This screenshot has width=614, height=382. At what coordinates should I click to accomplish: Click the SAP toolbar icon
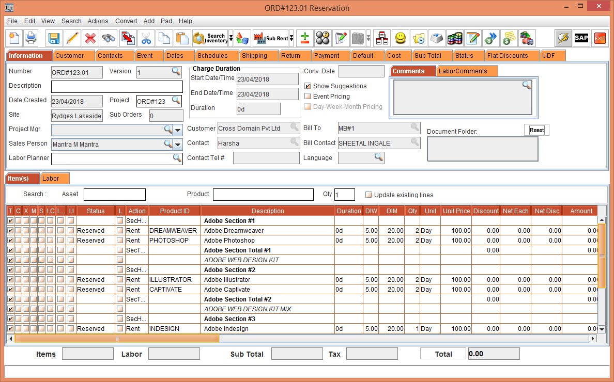pos(581,38)
